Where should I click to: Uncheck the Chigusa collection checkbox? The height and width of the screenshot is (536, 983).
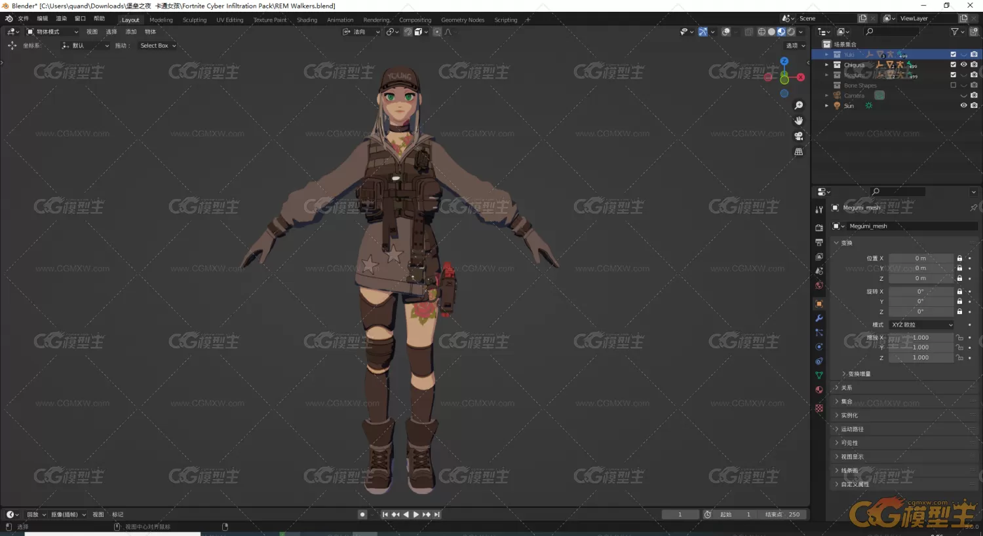953,65
